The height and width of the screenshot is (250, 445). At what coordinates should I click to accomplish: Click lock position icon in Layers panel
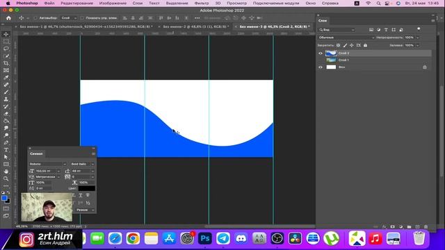point(352,45)
